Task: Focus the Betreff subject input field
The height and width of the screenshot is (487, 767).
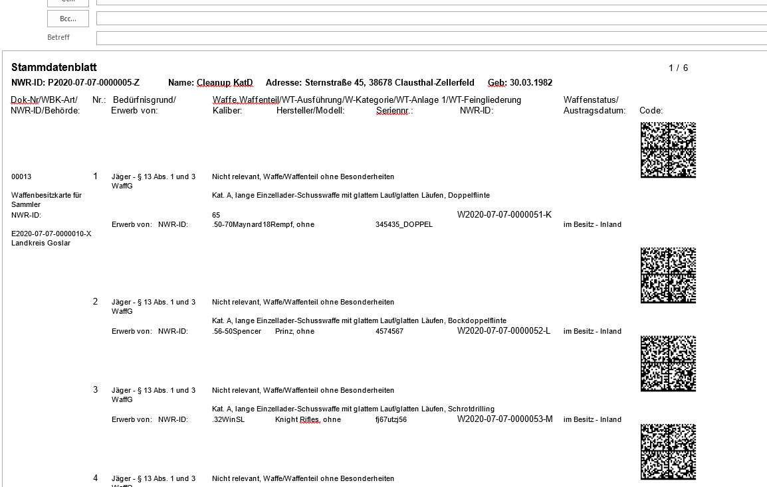Action: coord(431,38)
